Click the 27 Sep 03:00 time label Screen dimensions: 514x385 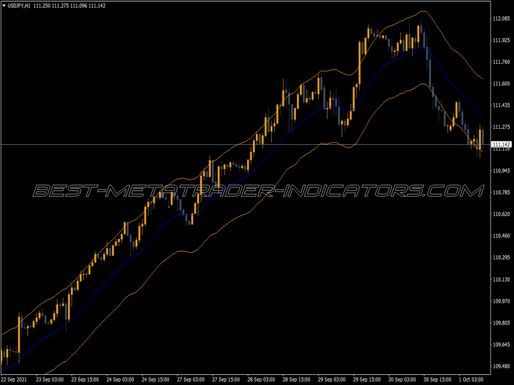[x=190, y=380]
